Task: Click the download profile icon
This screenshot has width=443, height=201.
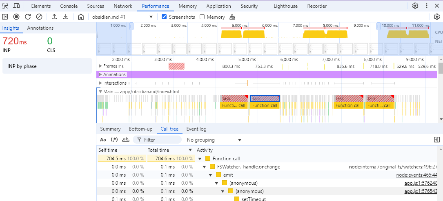Action: pos(66,17)
